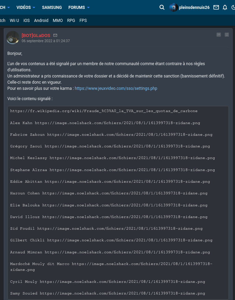The height and width of the screenshot is (300, 235).
Task: Click the GLaDOS avatar picture
Action: 13,38
